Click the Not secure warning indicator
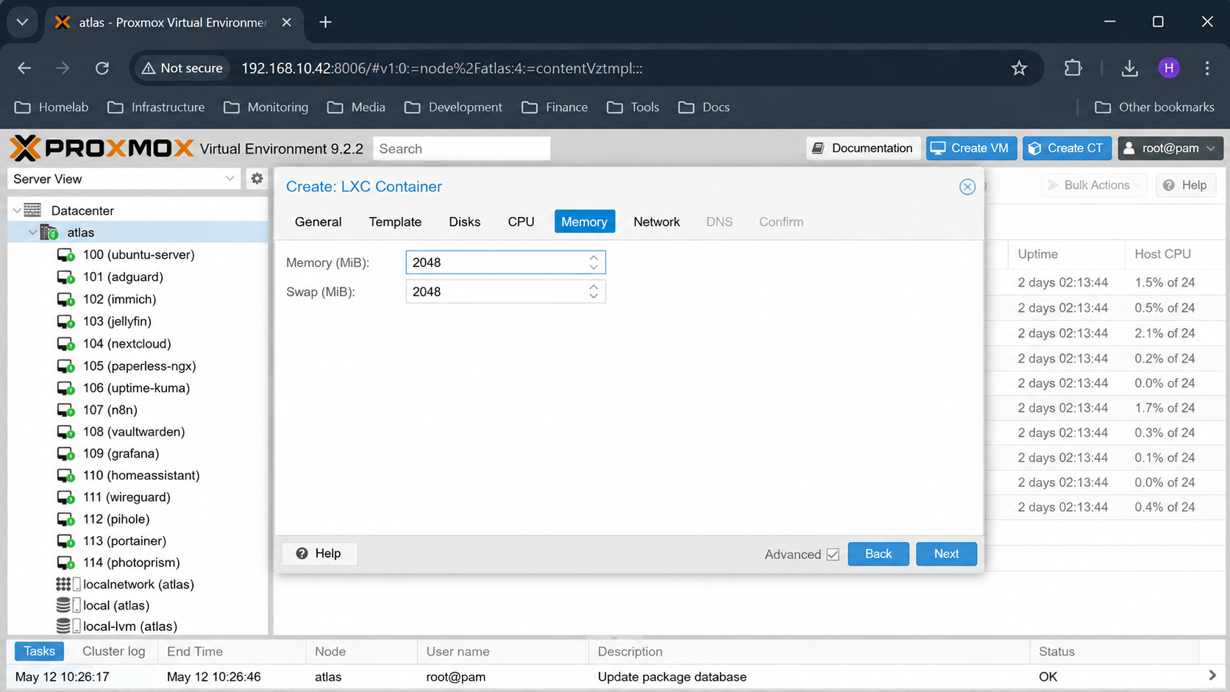Image resolution: width=1230 pixels, height=692 pixels. point(182,68)
